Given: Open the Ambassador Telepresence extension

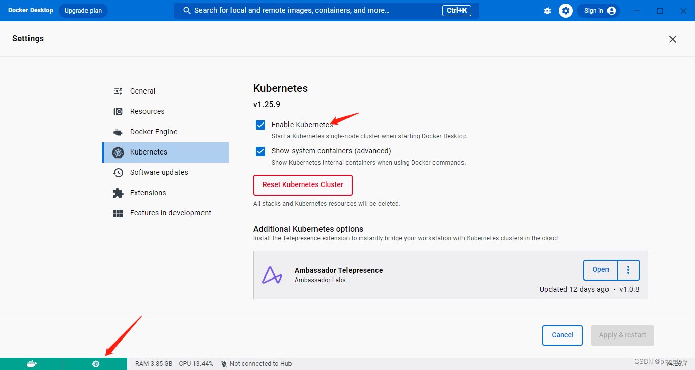Looking at the screenshot, I should click(600, 270).
